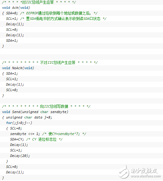Select the Send(unsigned char sendbyte) declaration line
The image size is (163, 181).
coord(35,112)
